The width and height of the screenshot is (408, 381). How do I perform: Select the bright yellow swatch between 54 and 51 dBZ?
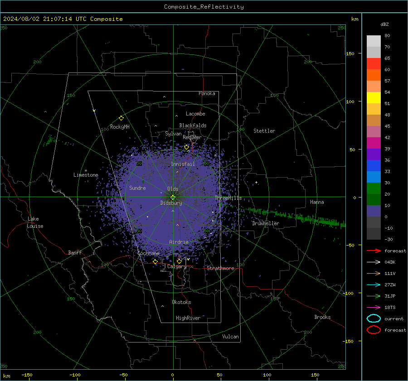(374, 98)
